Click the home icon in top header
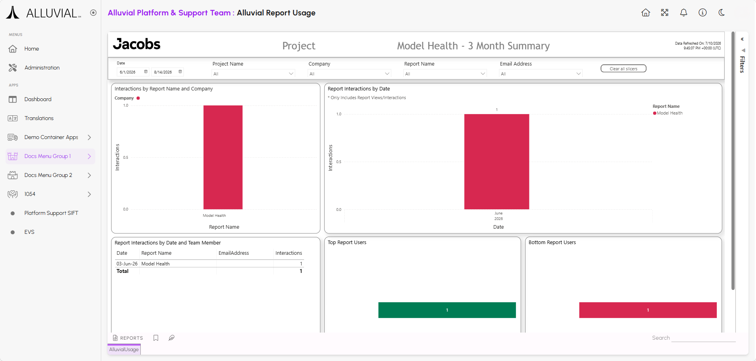The width and height of the screenshot is (756, 361). pyautogui.click(x=646, y=13)
